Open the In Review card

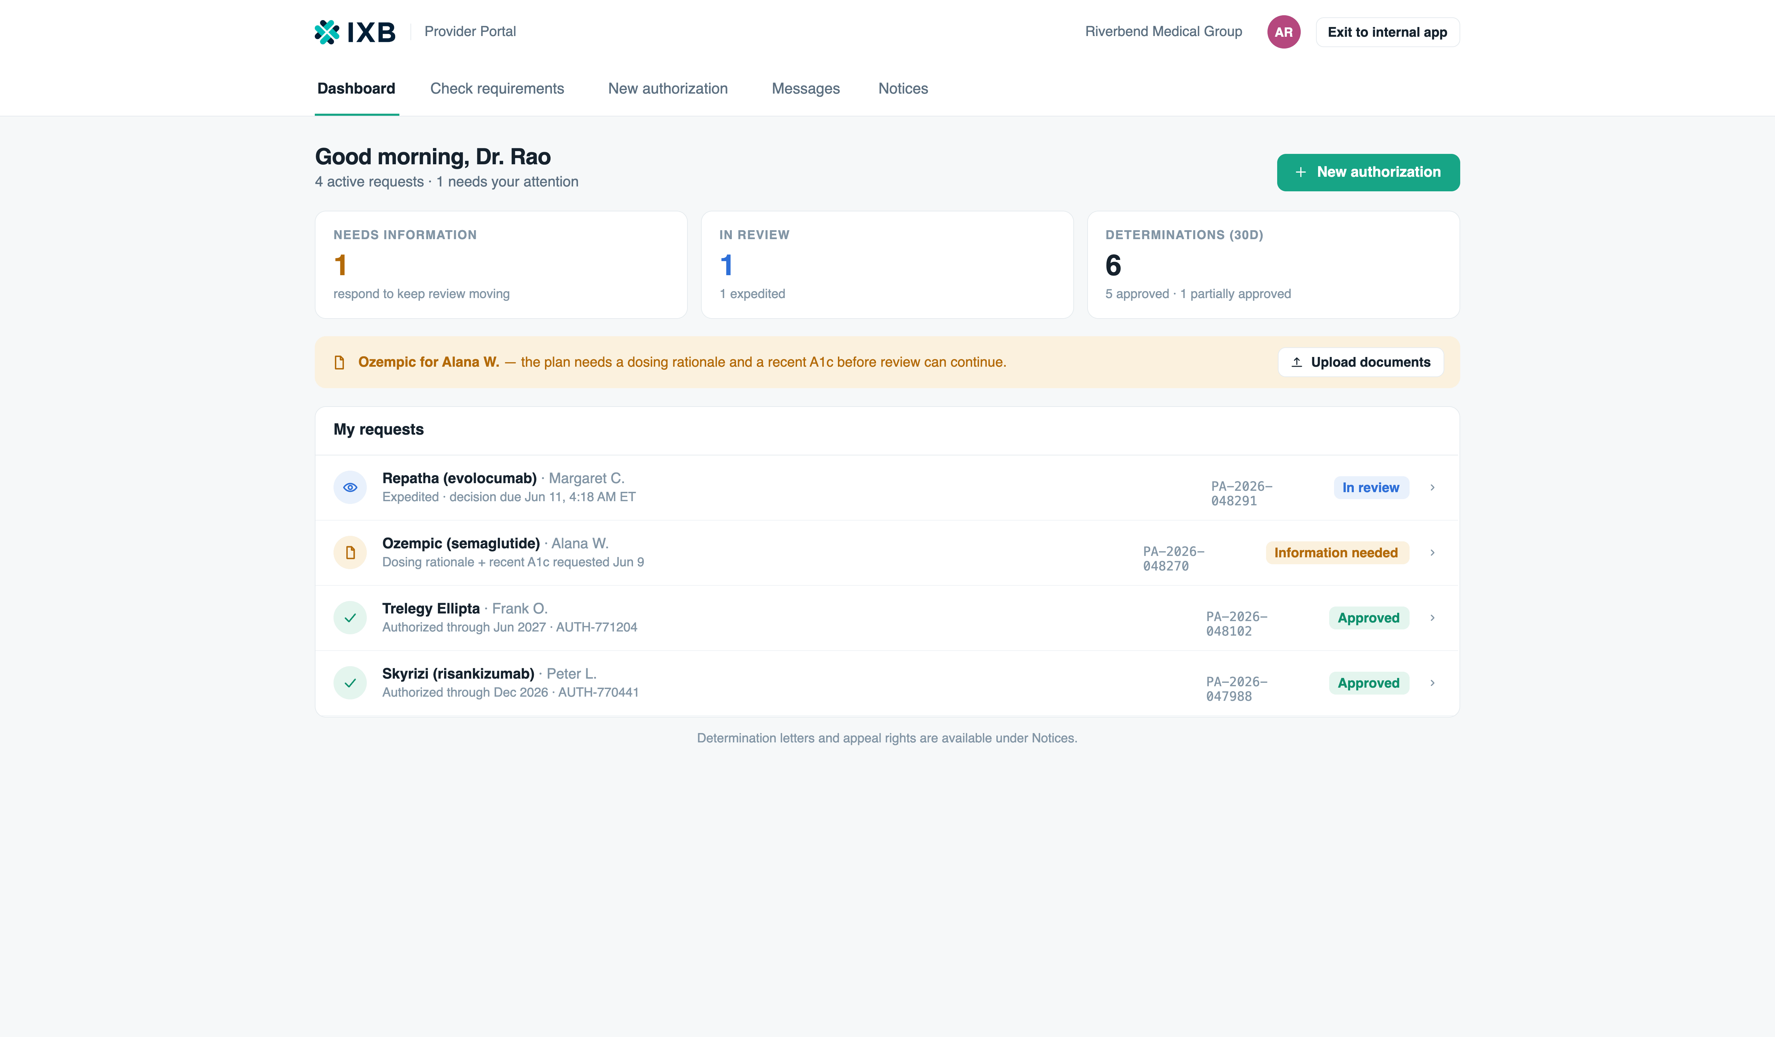(x=887, y=265)
